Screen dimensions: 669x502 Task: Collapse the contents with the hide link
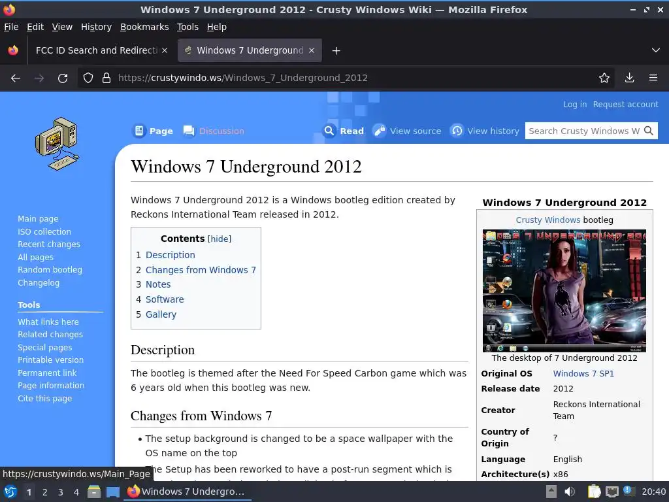(x=220, y=239)
